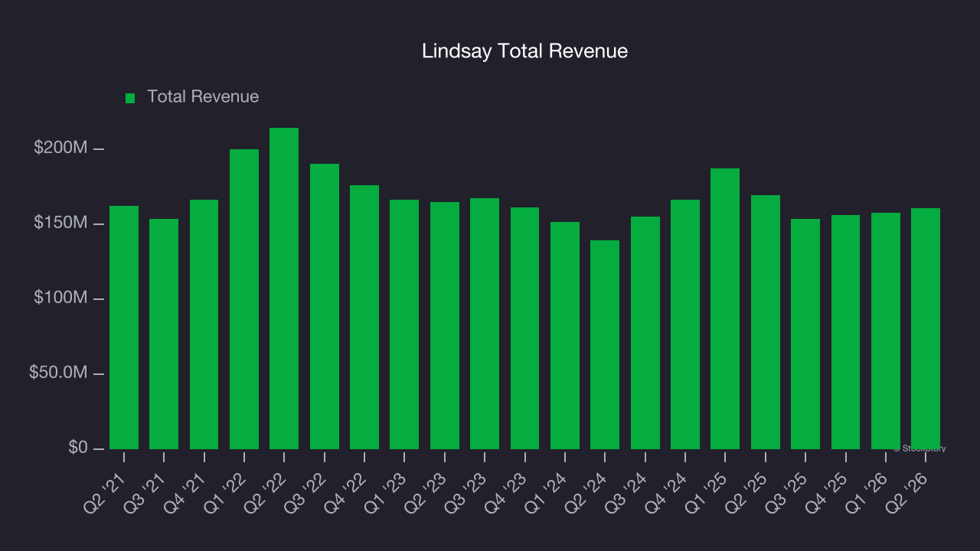
Task: Click the $50.0M y-axis label
Action: pyautogui.click(x=58, y=373)
